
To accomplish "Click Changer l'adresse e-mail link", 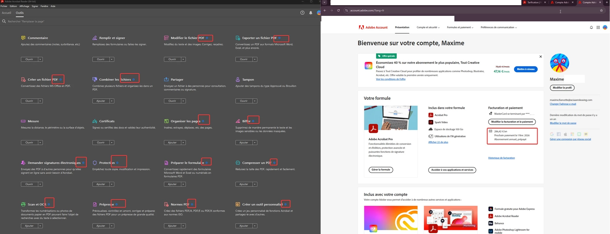I will pyautogui.click(x=563, y=104).
